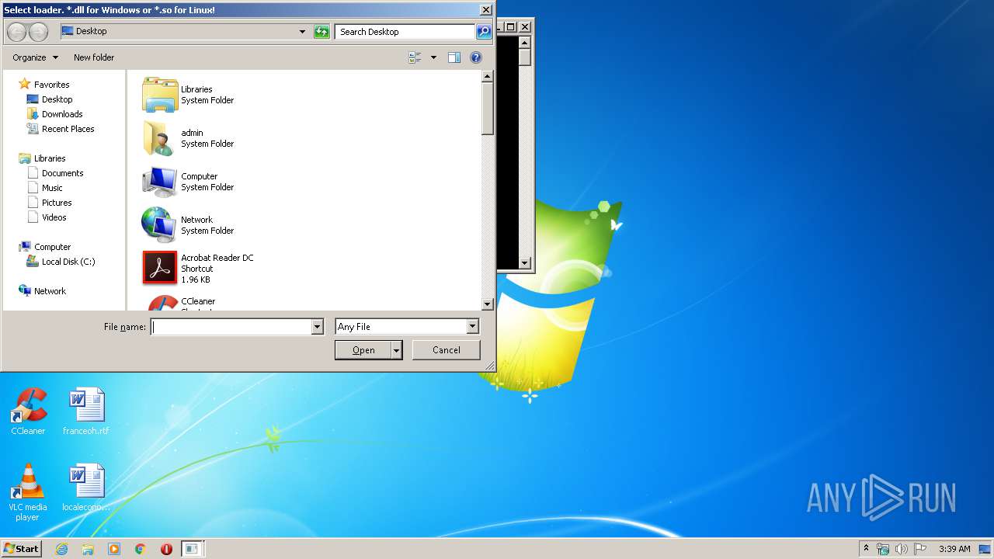Click the Start button
This screenshot has height=559, width=994.
coord(22,549)
